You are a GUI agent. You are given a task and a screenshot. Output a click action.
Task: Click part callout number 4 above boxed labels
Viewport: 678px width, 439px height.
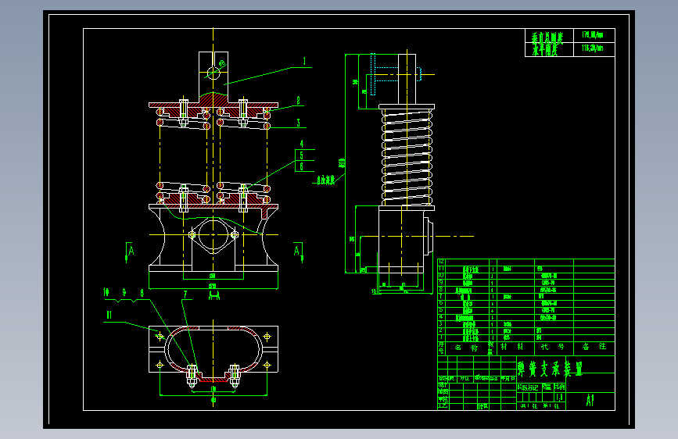point(302,144)
